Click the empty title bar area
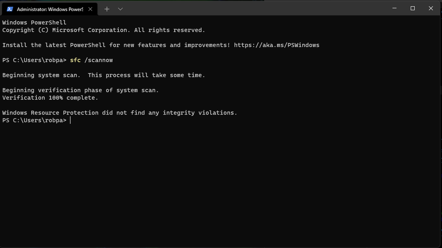This screenshot has height=248, width=442. coord(254,8)
